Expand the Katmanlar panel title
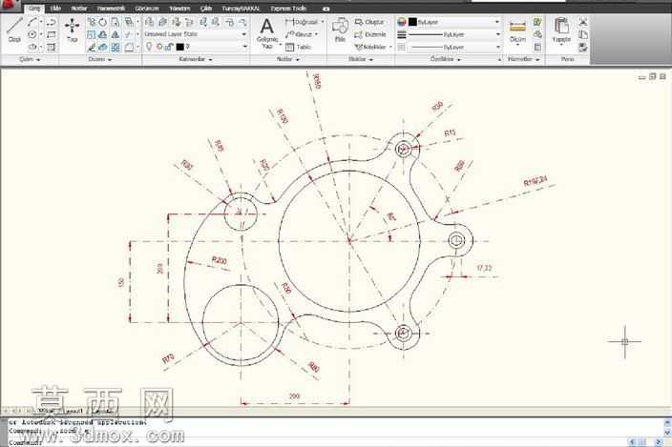This screenshot has height=447, width=672. (x=196, y=59)
